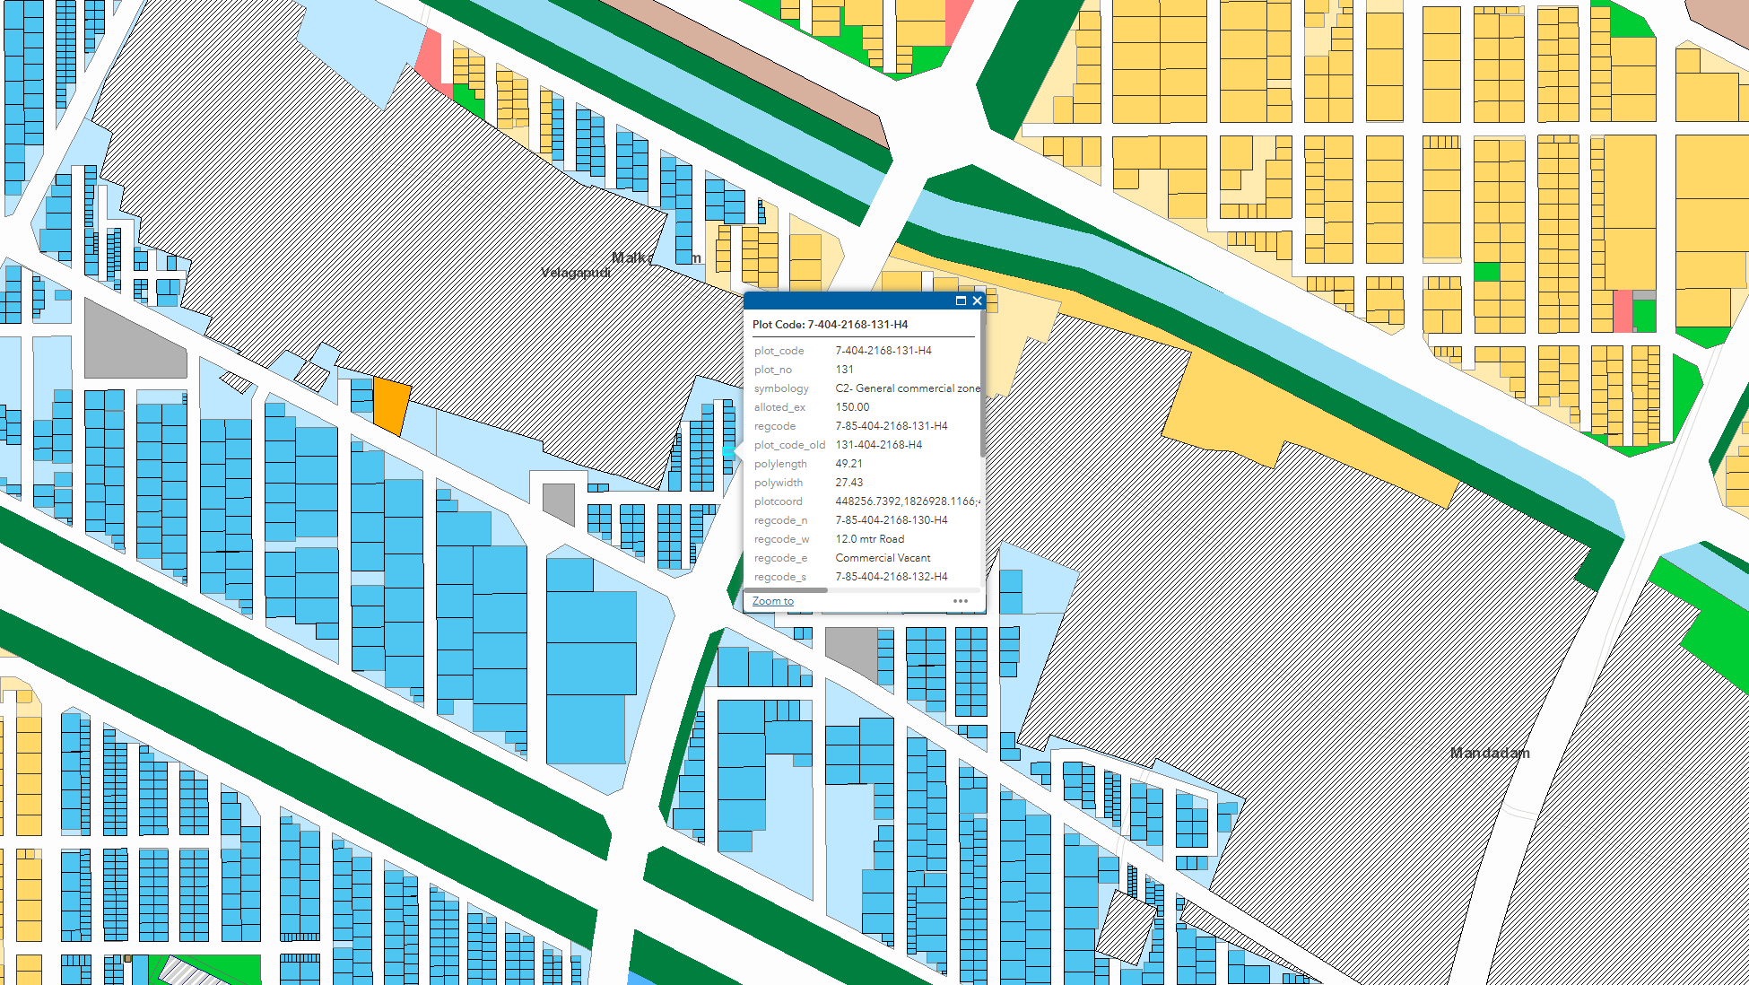Click the regcode_s value 7-85-404-2168-132-H4
Viewport: 1749px width, 985px height.
pos(892,577)
